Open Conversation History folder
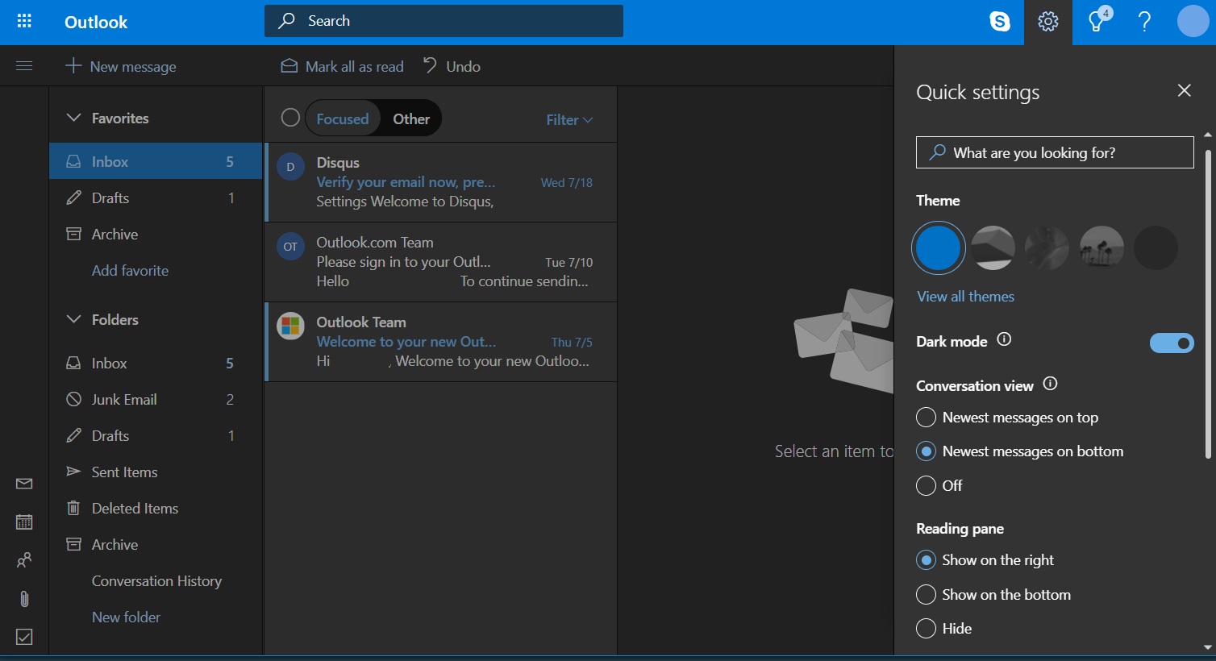 (x=156, y=580)
